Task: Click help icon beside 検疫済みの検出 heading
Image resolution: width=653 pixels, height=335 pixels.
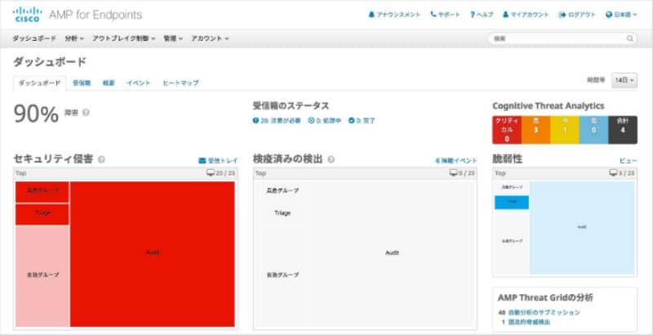Action: tap(331, 159)
